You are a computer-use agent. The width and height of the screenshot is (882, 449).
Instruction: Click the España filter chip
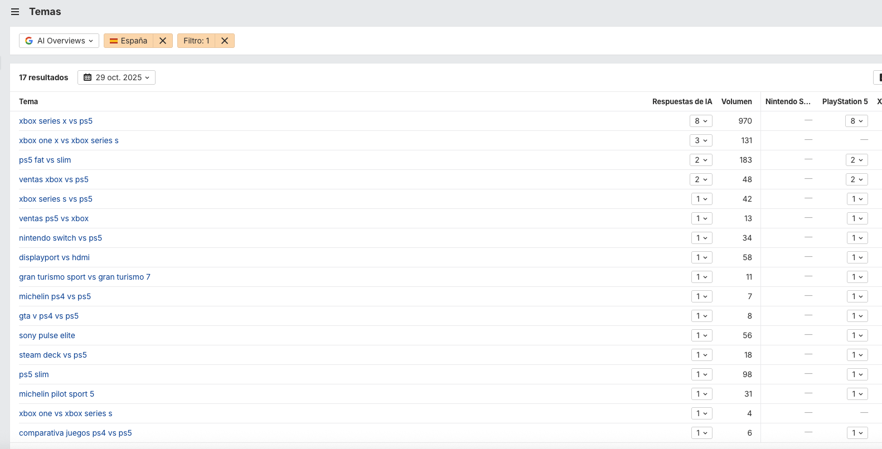point(129,41)
